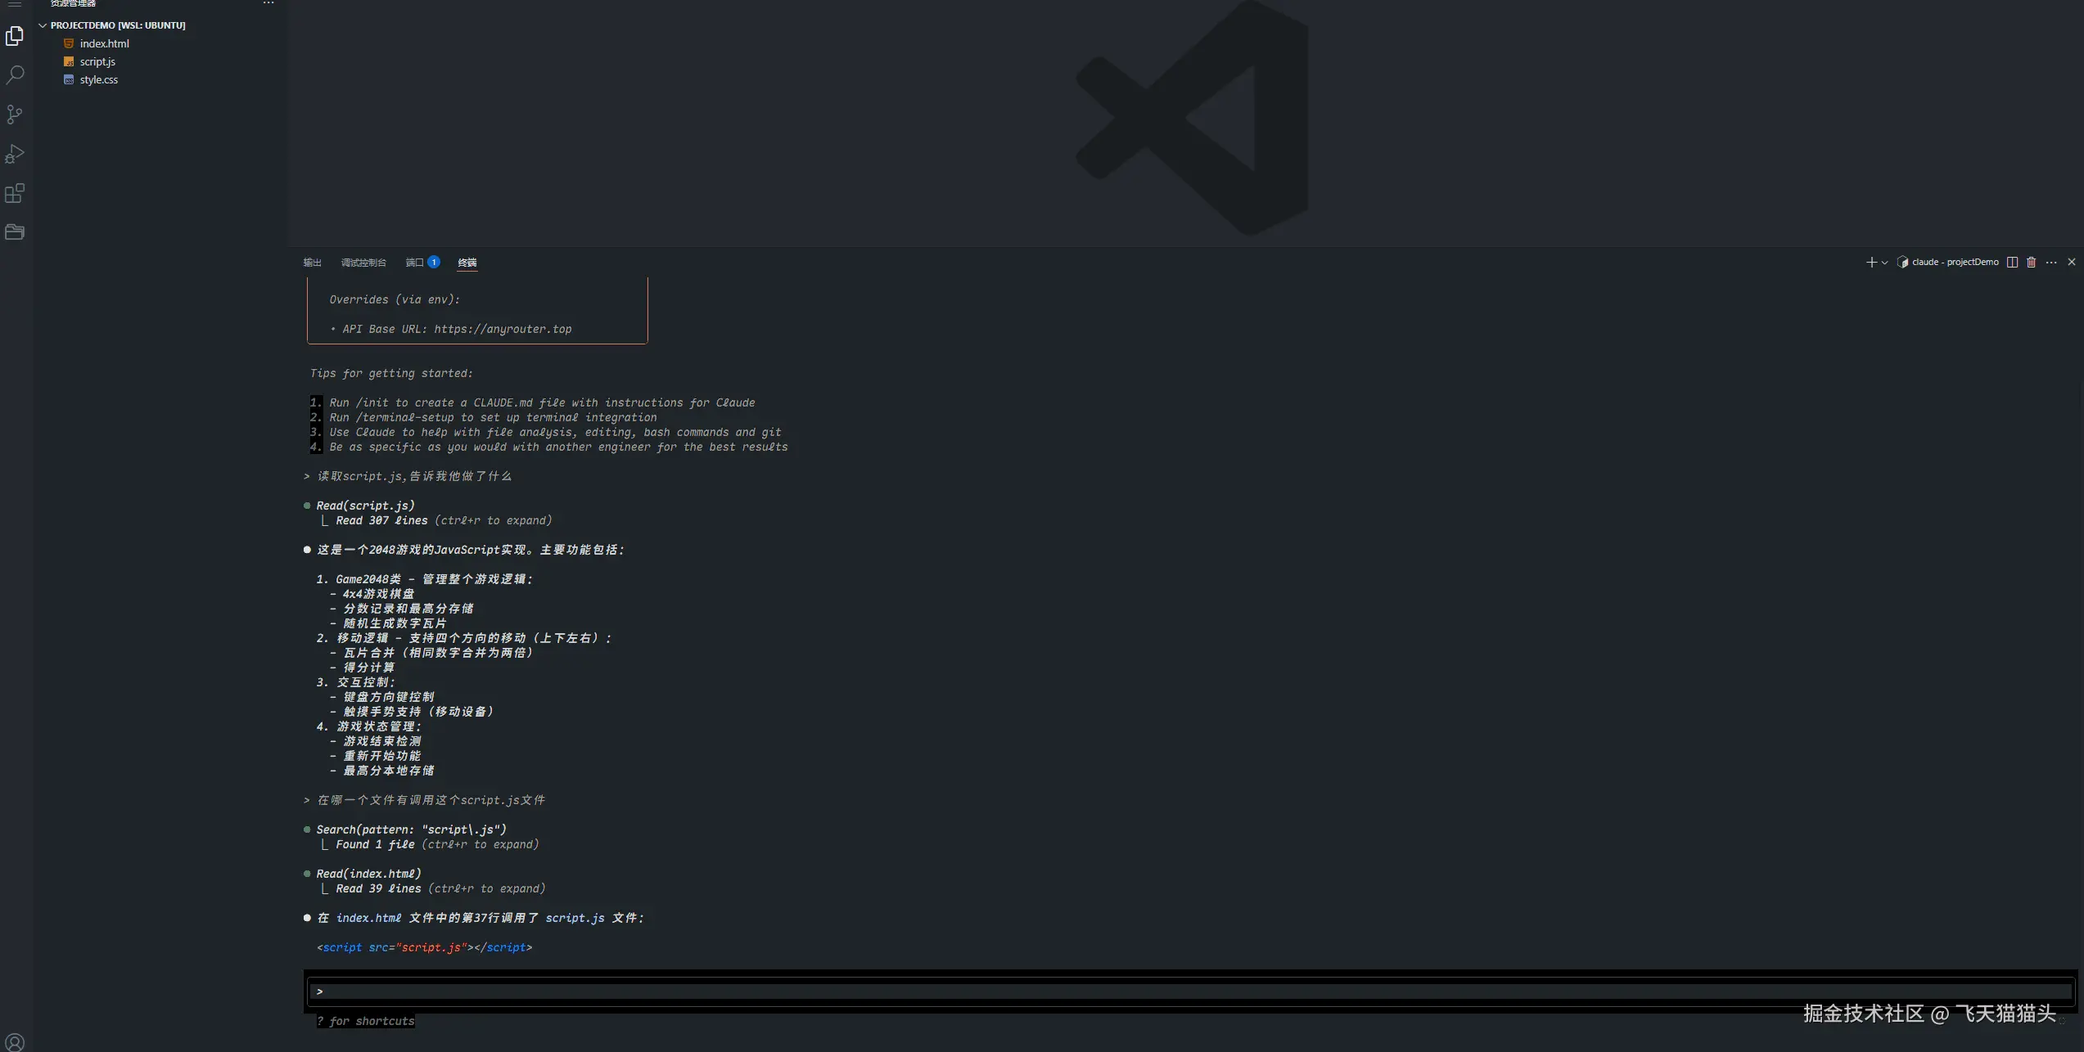Click the 'Found 1 file' result text
2084x1052 pixels.
375,844
